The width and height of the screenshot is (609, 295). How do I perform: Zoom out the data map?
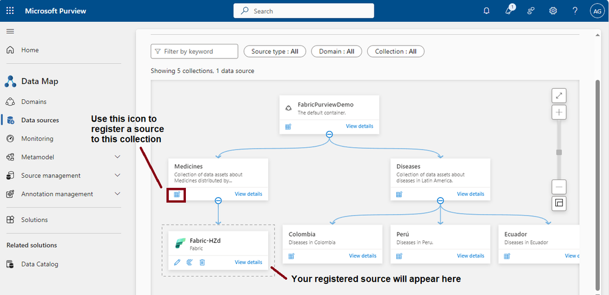(559, 187)
